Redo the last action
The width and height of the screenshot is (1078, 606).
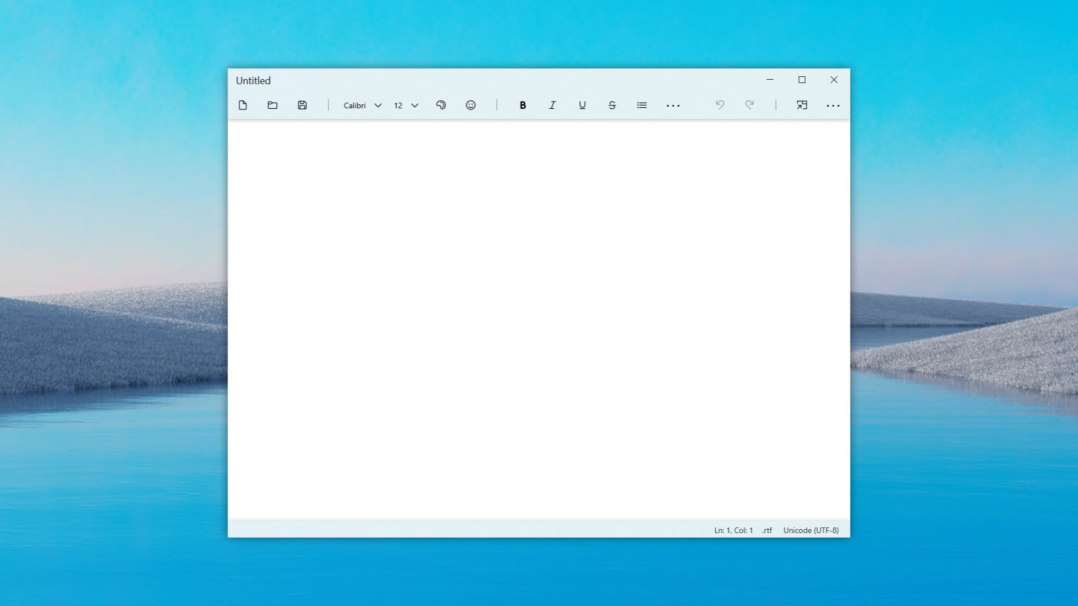(750, 105)
